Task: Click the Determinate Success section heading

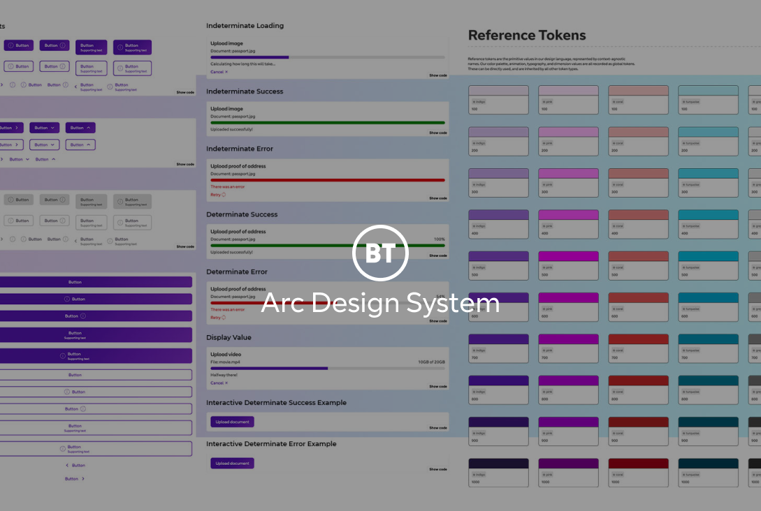Action: pyautogui.click(x=242, y=214)
